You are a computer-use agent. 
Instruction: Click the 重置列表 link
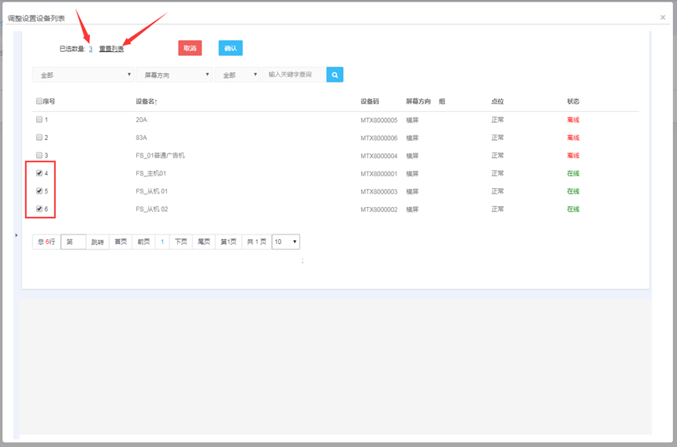[x=111, y=49]
